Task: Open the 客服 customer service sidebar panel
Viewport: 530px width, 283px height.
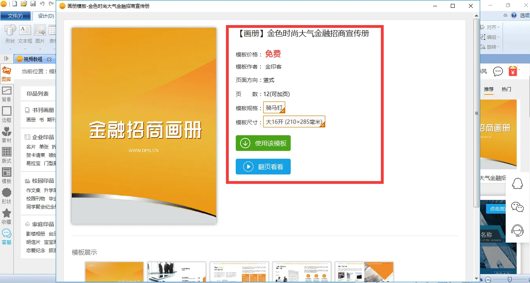Action: 7,237
